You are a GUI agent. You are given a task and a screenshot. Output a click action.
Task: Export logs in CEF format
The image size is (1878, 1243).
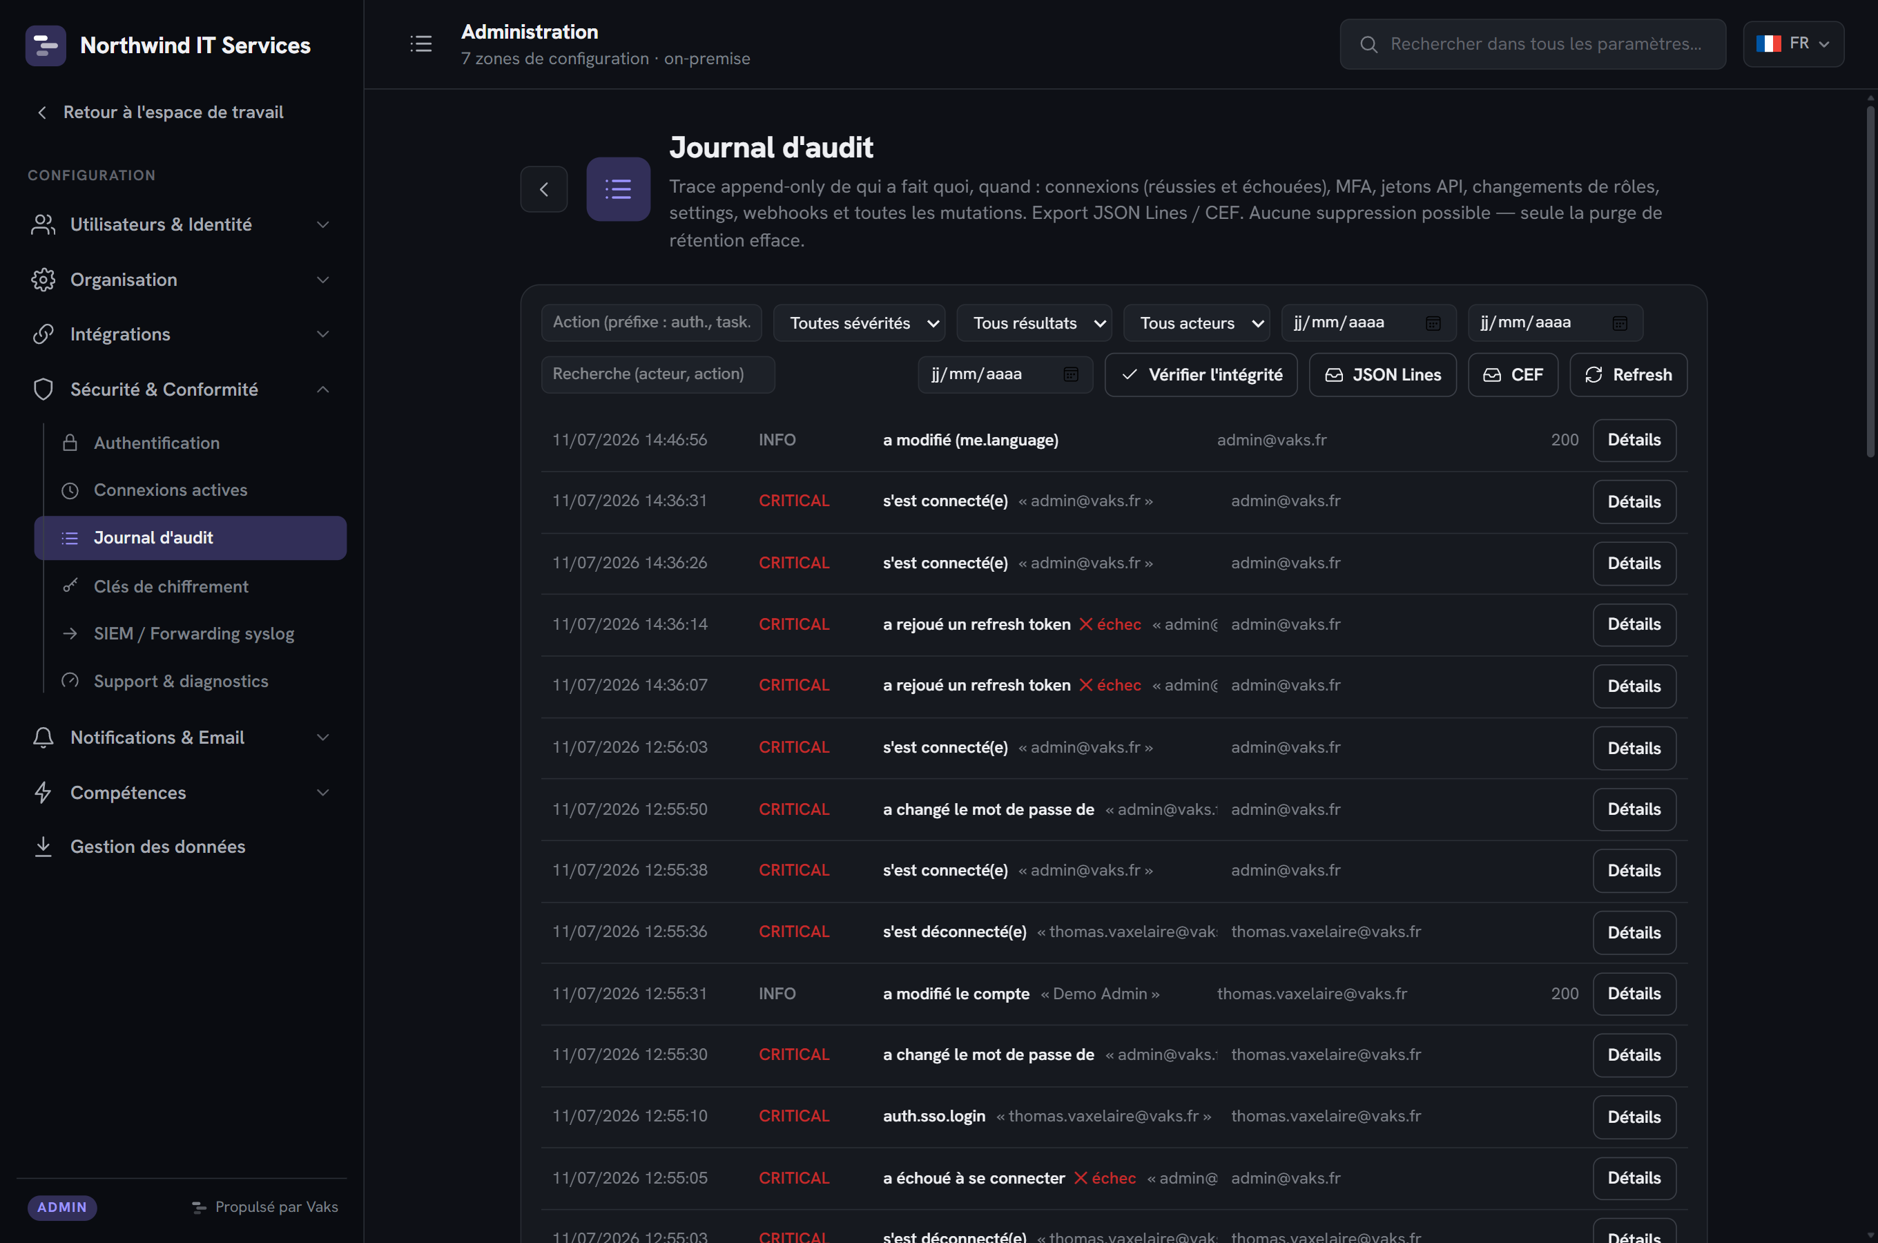click(x=1513, y=374)
